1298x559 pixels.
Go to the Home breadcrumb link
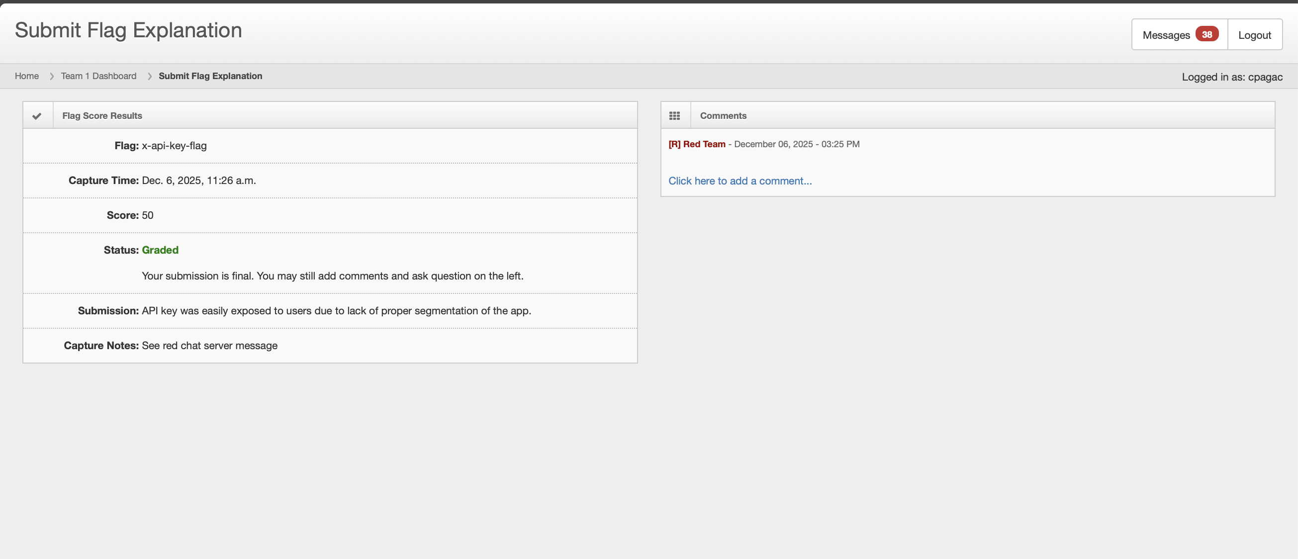(27, 76)
